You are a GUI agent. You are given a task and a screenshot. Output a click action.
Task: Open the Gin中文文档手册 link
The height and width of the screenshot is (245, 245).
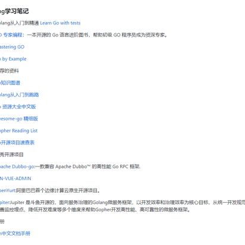click(15, 234)
